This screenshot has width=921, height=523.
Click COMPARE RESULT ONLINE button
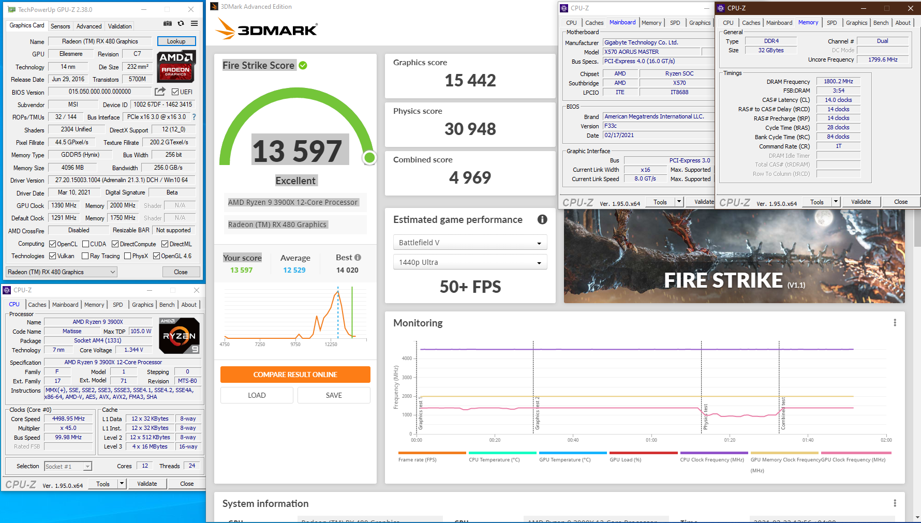295,375
